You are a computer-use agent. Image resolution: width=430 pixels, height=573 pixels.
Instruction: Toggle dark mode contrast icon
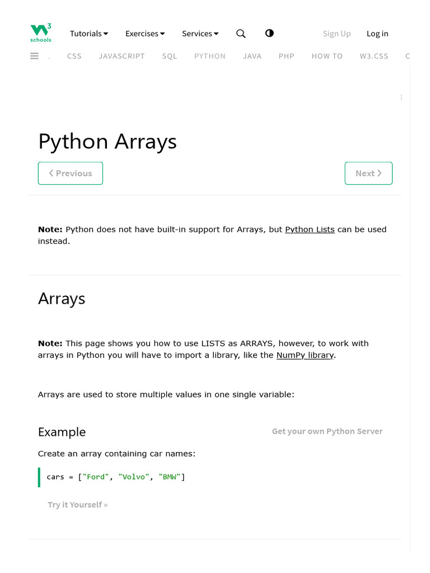click(269, 33)
